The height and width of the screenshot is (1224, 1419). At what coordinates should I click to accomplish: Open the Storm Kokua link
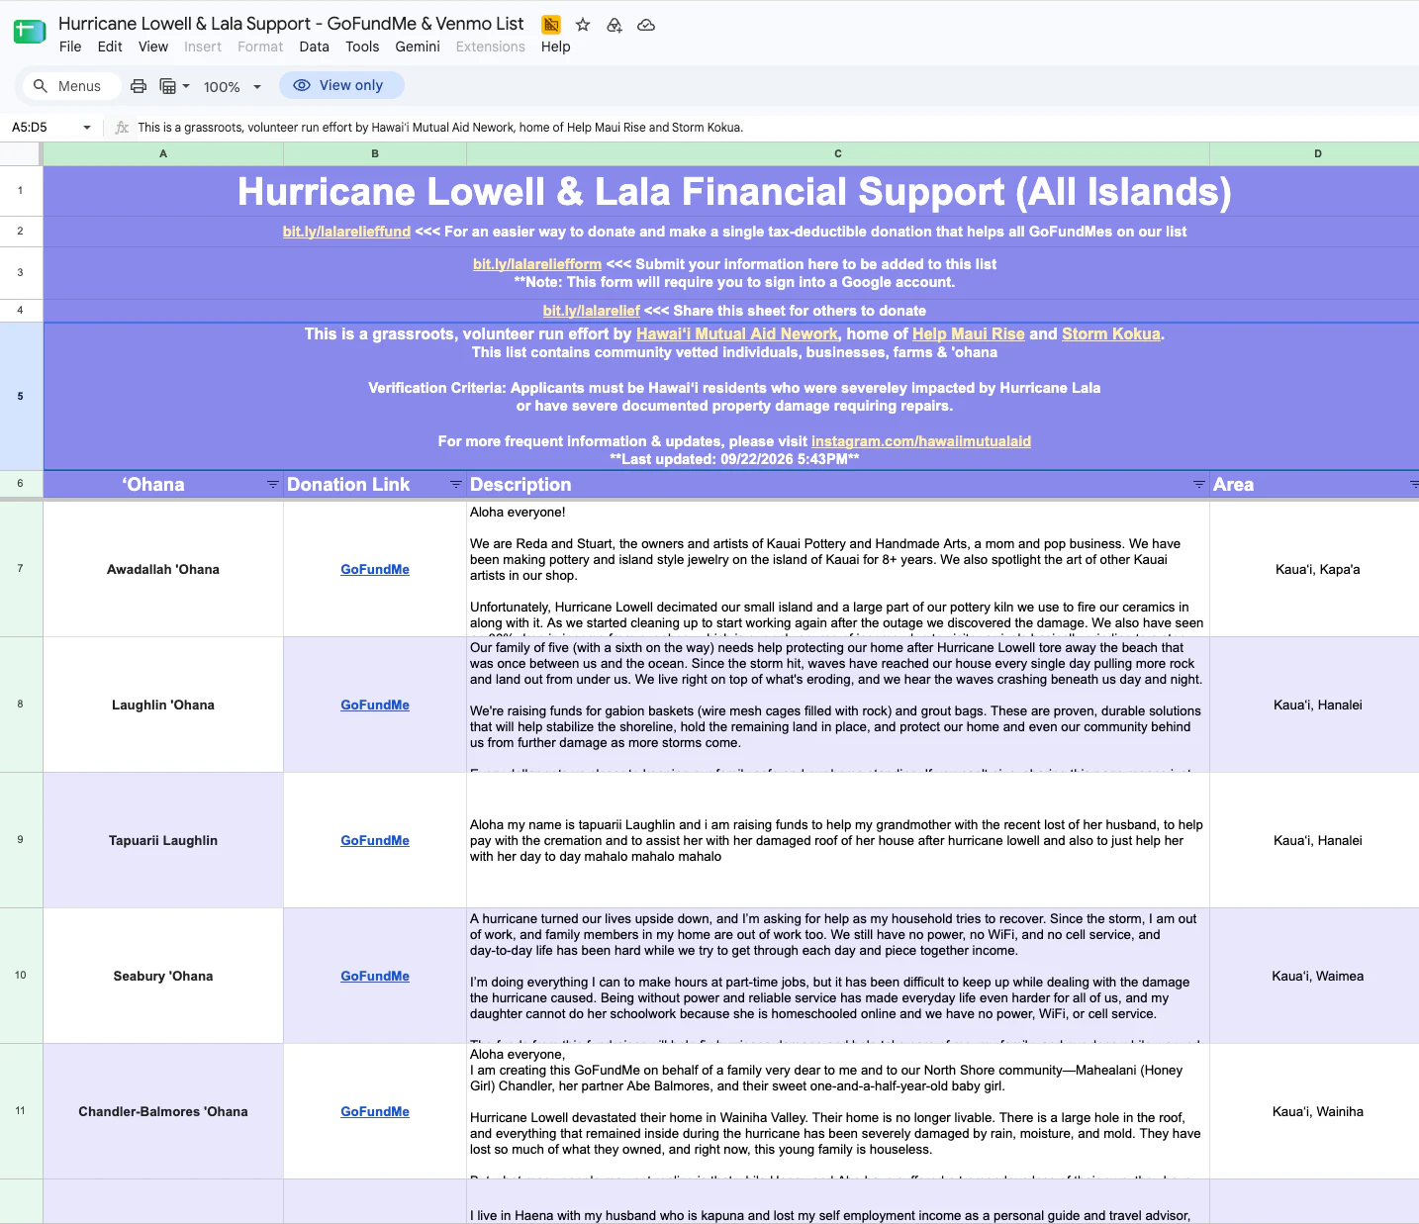click(x=1111, y=334)
